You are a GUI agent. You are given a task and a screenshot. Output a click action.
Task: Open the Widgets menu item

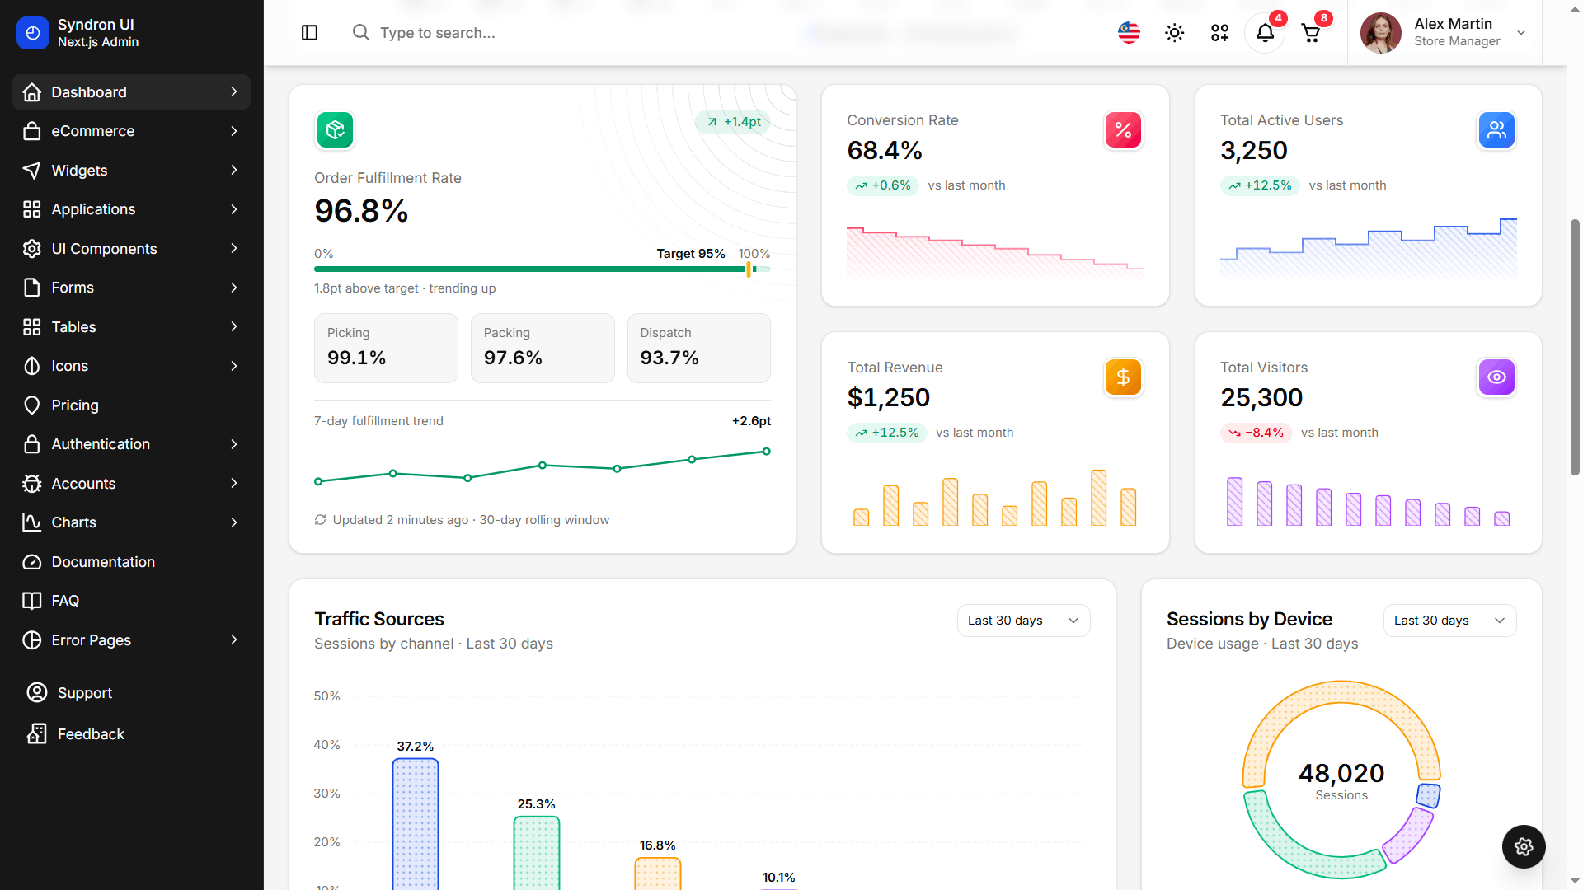tap(131, 171)
